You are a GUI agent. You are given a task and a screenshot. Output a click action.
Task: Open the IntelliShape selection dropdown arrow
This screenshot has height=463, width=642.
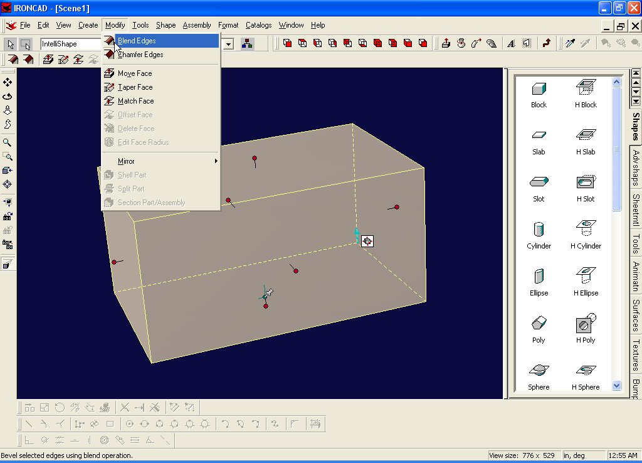point(228,44)
